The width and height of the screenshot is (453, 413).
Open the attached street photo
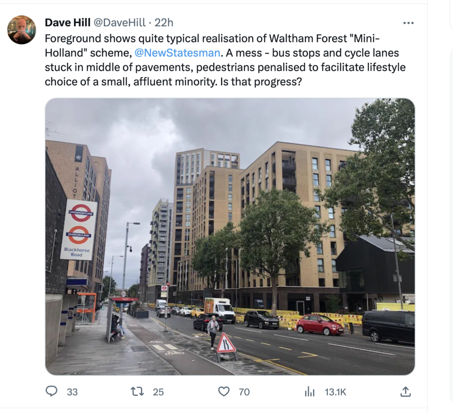click(230, 237)
